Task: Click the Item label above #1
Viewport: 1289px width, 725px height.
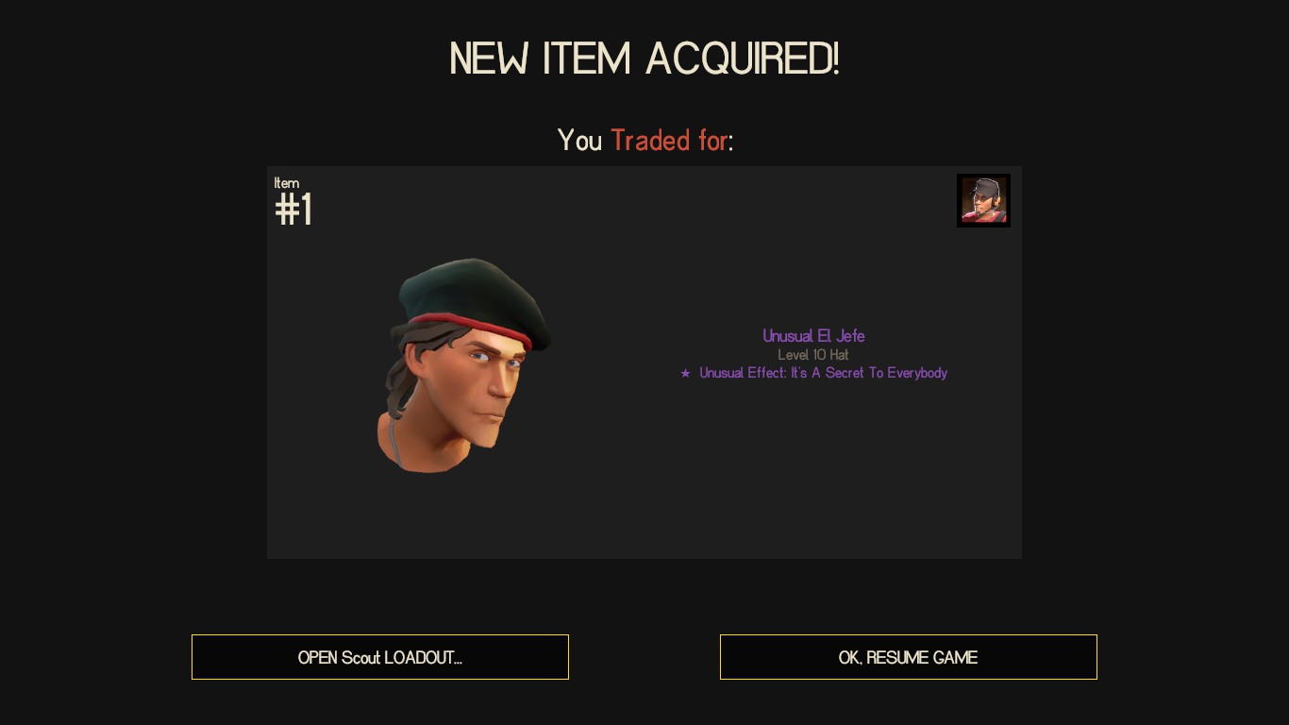Action: click(287, 183)
